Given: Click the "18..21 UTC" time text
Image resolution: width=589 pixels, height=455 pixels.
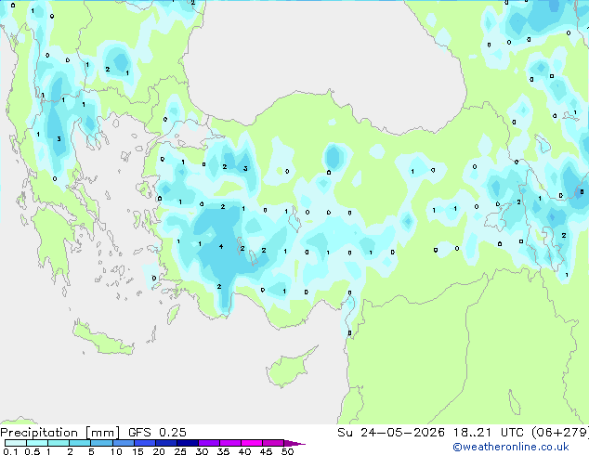Looking at the screenshot, I should pos(490,433).
